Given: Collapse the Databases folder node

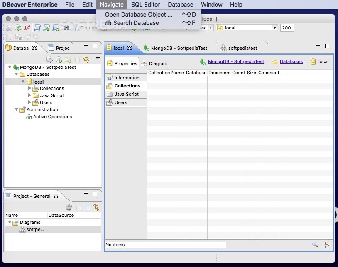Looking at the screenshot, I should 16,74.
